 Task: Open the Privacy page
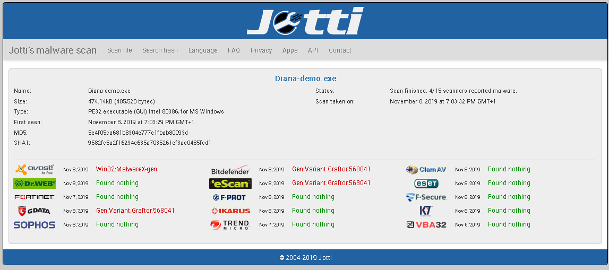click(x=261, y=50)
